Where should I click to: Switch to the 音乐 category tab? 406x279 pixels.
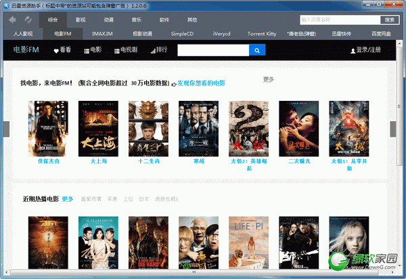(x=137, y=20)
